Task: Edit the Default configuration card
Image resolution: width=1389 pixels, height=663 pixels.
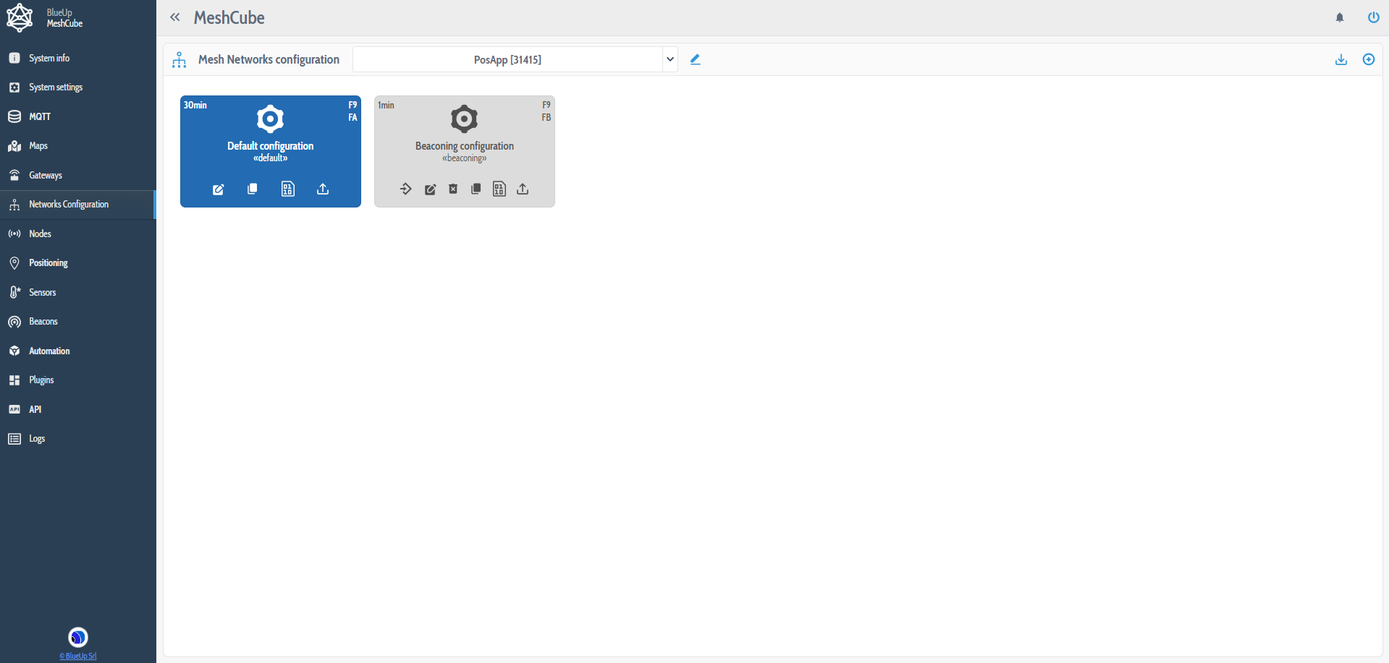Action: pos(218,189)
